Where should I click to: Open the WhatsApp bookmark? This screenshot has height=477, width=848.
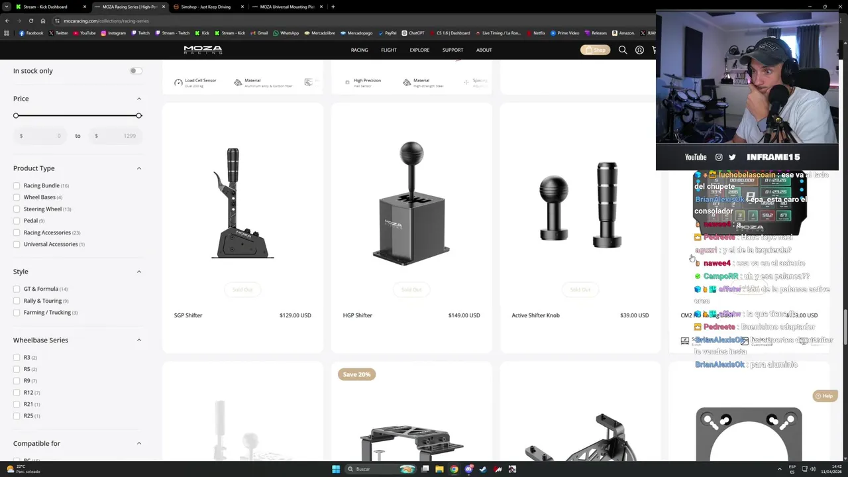coord(286,33)
